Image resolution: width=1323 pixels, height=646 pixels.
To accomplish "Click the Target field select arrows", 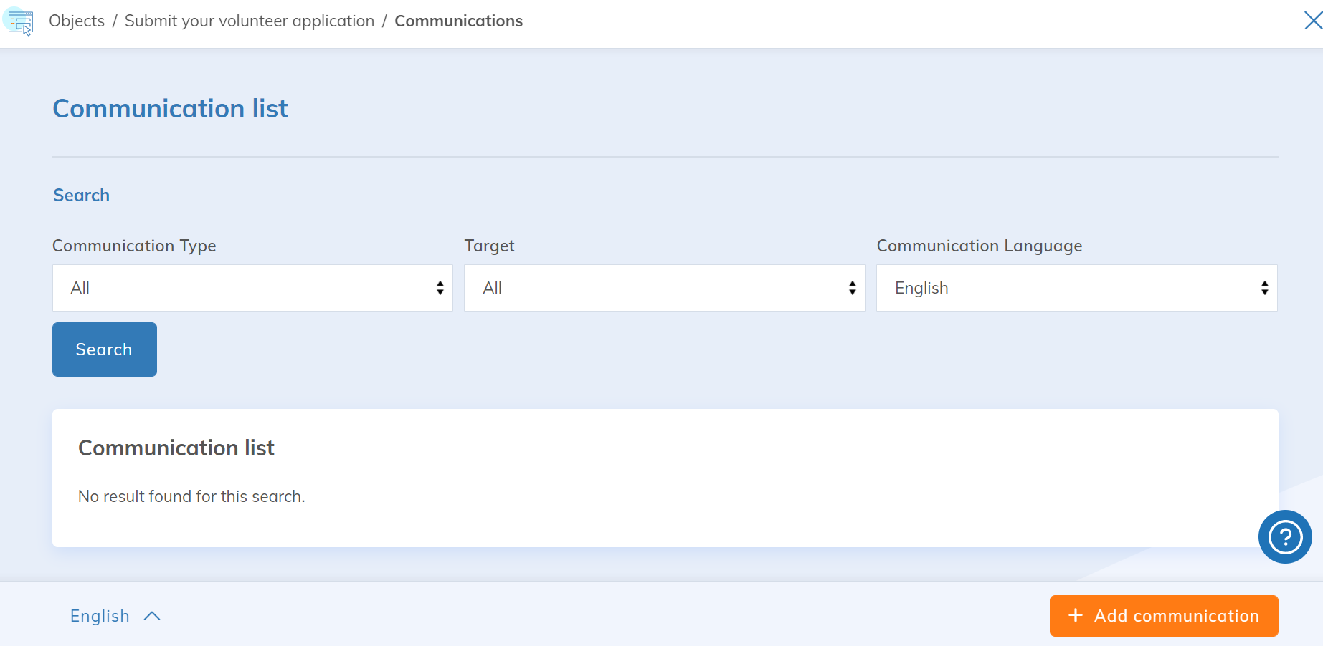I will [x=852, y=288].
